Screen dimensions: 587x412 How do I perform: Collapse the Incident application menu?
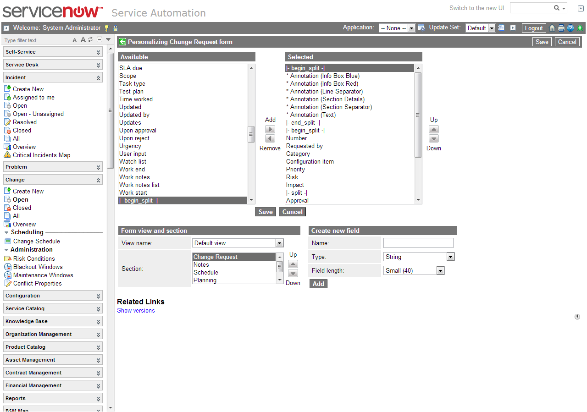pos(99,77)
